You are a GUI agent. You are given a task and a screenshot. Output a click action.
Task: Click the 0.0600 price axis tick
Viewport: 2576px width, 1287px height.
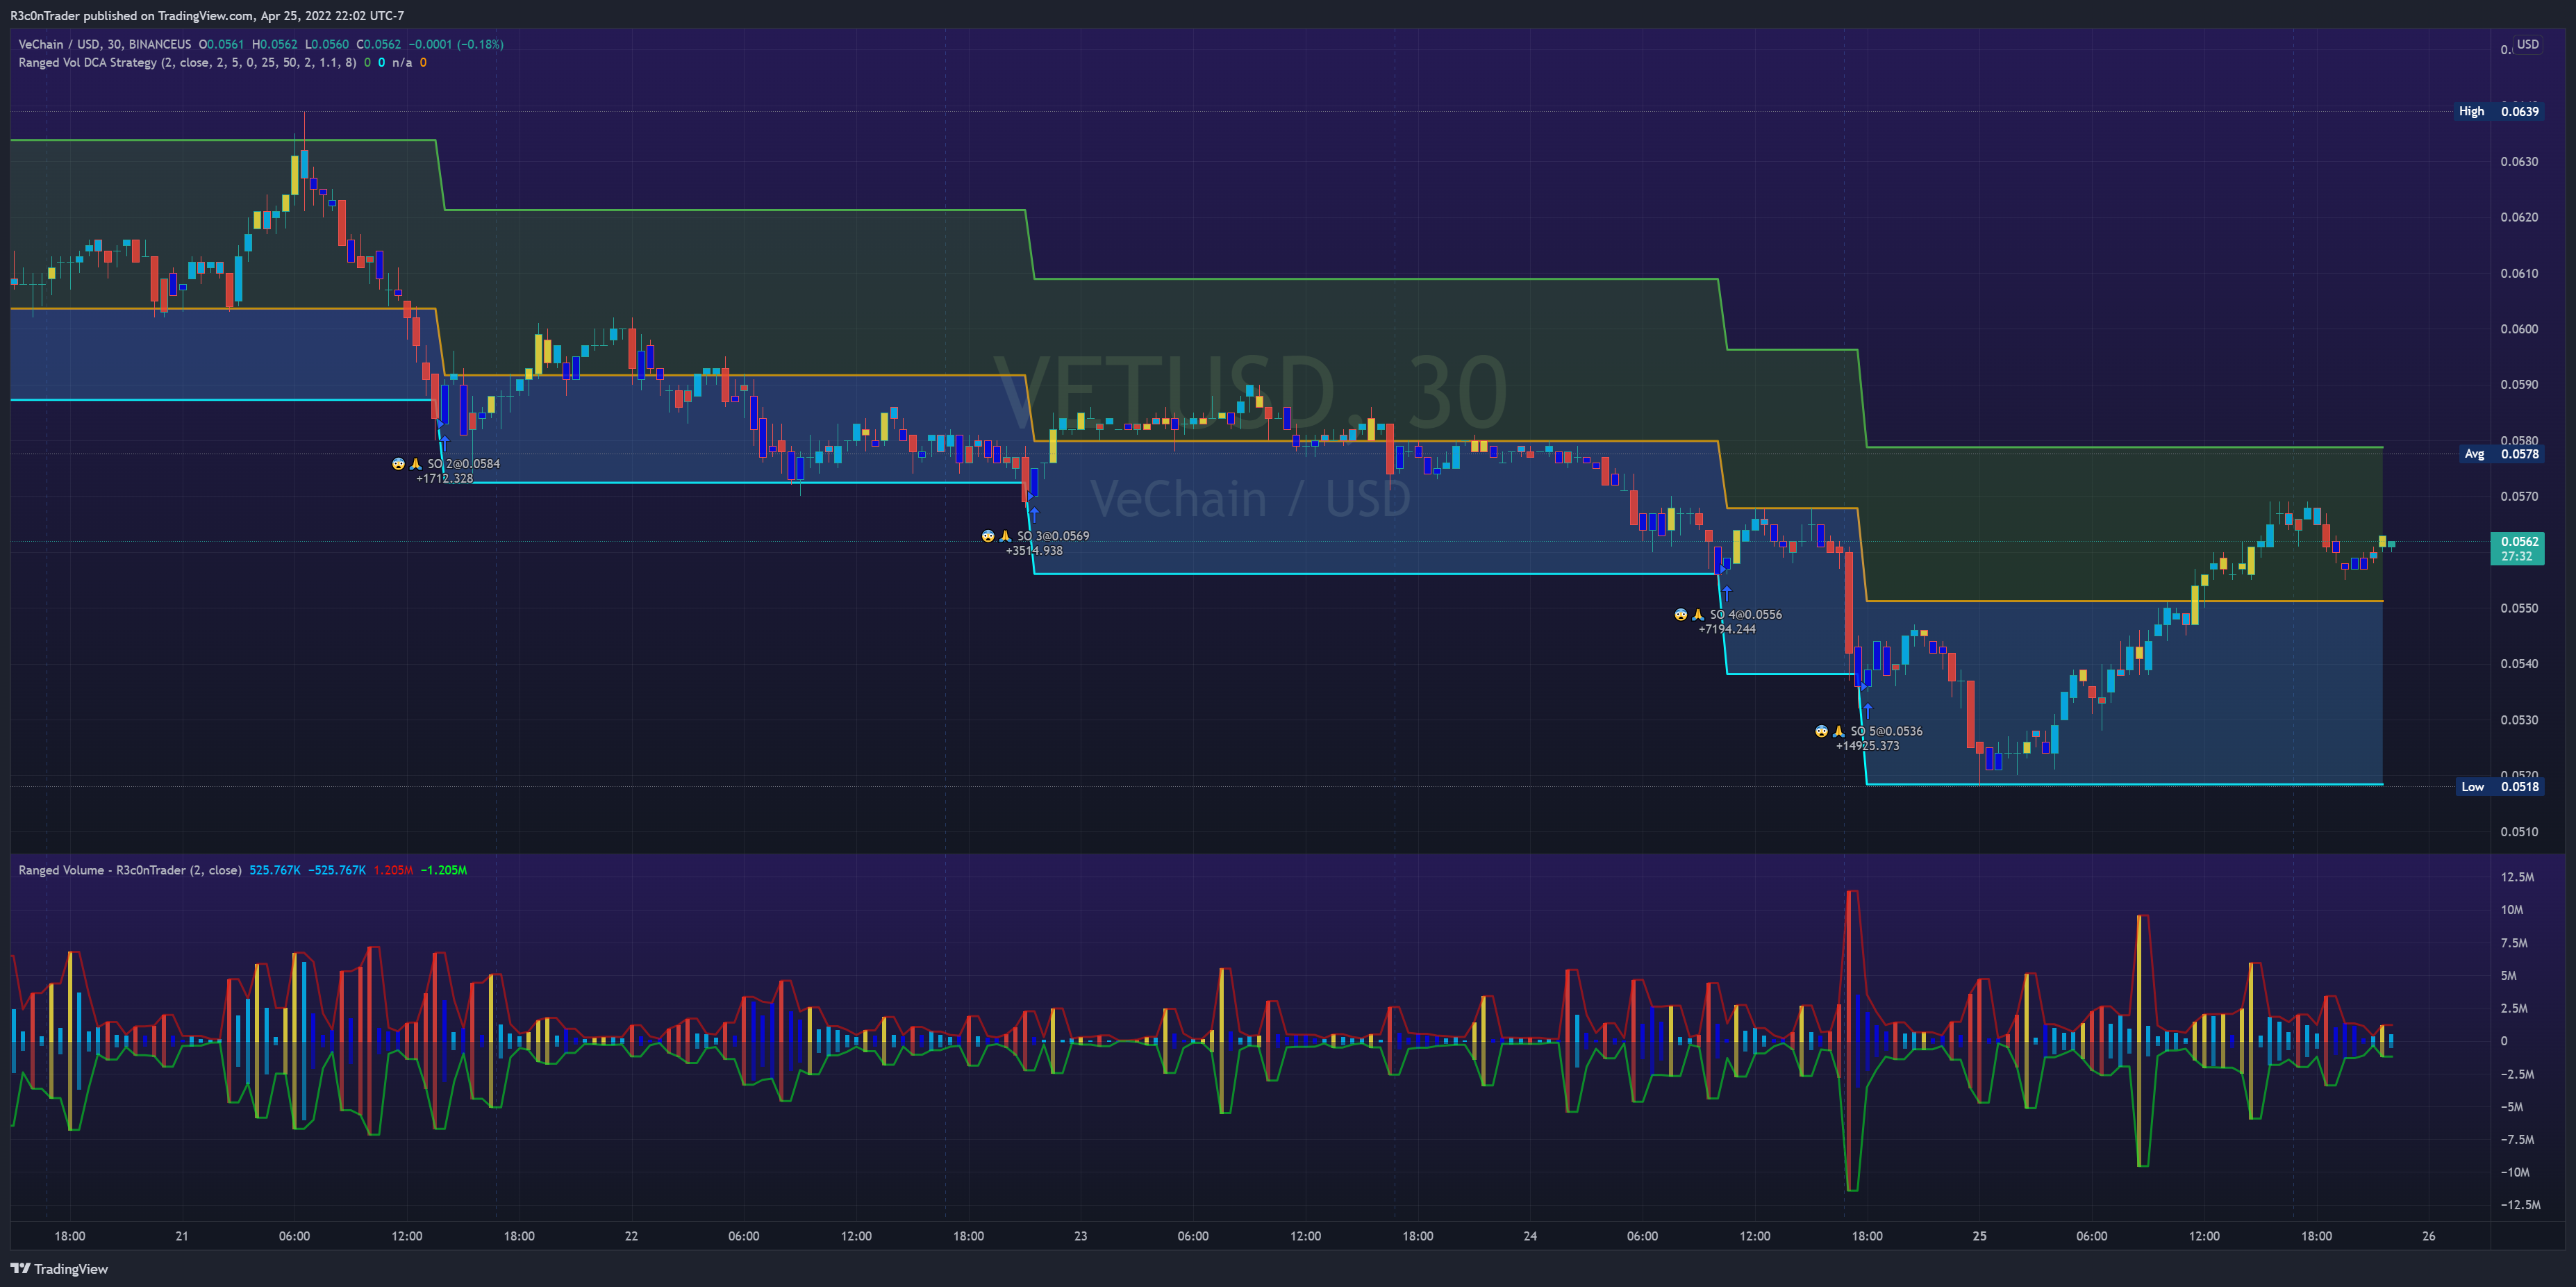[x=2518, y=329]
